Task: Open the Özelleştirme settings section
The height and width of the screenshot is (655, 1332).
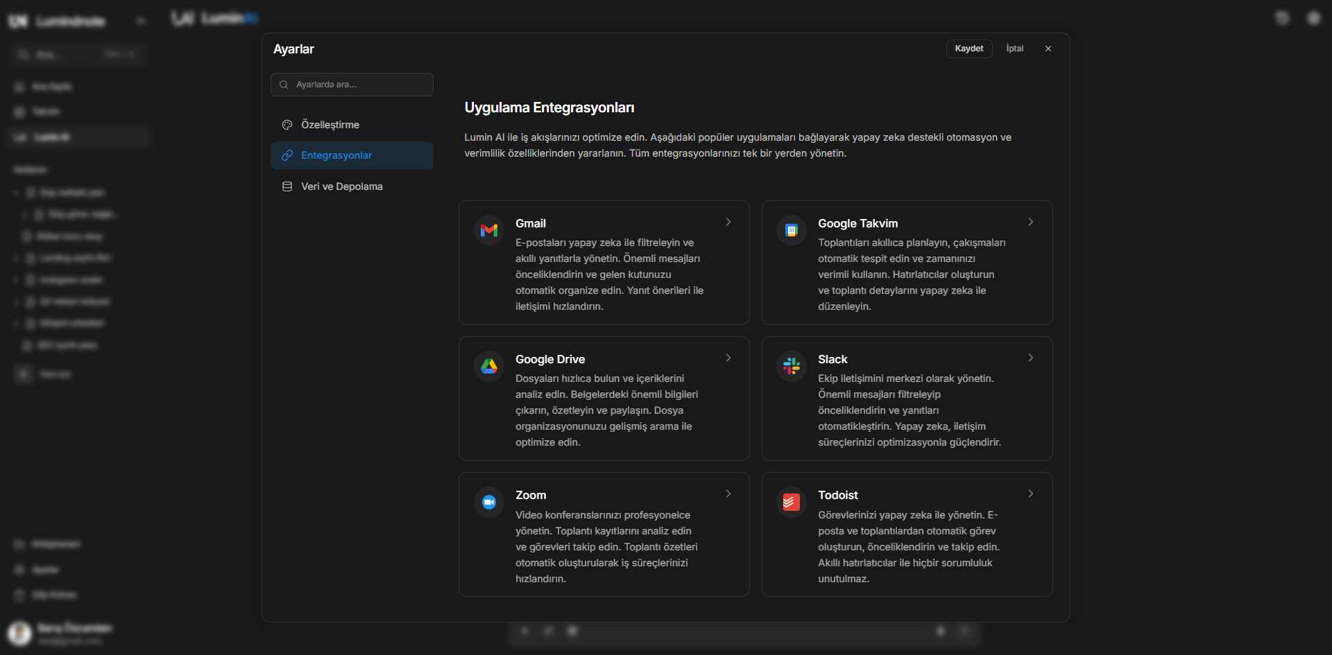Action: tap(352, 125)
